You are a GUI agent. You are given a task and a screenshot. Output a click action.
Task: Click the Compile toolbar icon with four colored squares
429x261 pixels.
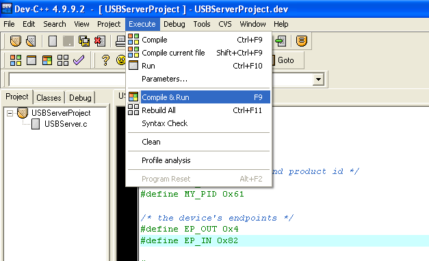click(16, 60)
